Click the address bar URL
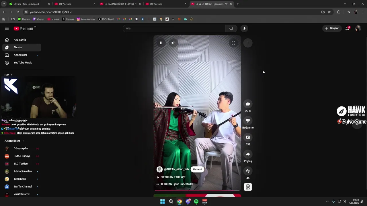Viewport: 367px width, 206px height. point(51,12)
